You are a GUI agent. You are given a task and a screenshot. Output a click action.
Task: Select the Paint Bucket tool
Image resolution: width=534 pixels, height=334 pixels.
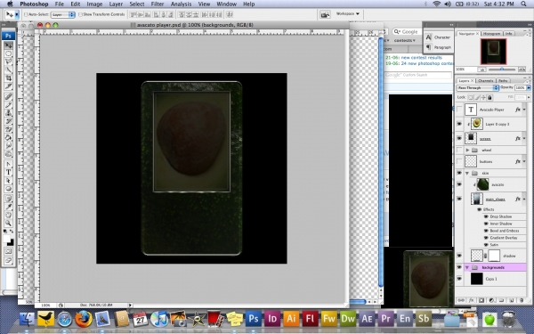point(9,137)
